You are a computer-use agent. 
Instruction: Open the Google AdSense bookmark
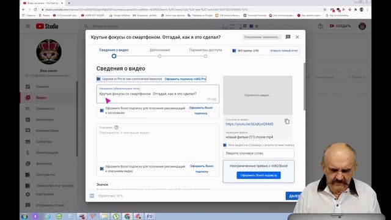coord(120,15)
